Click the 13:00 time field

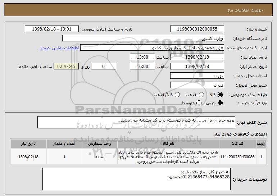point(142,57)
